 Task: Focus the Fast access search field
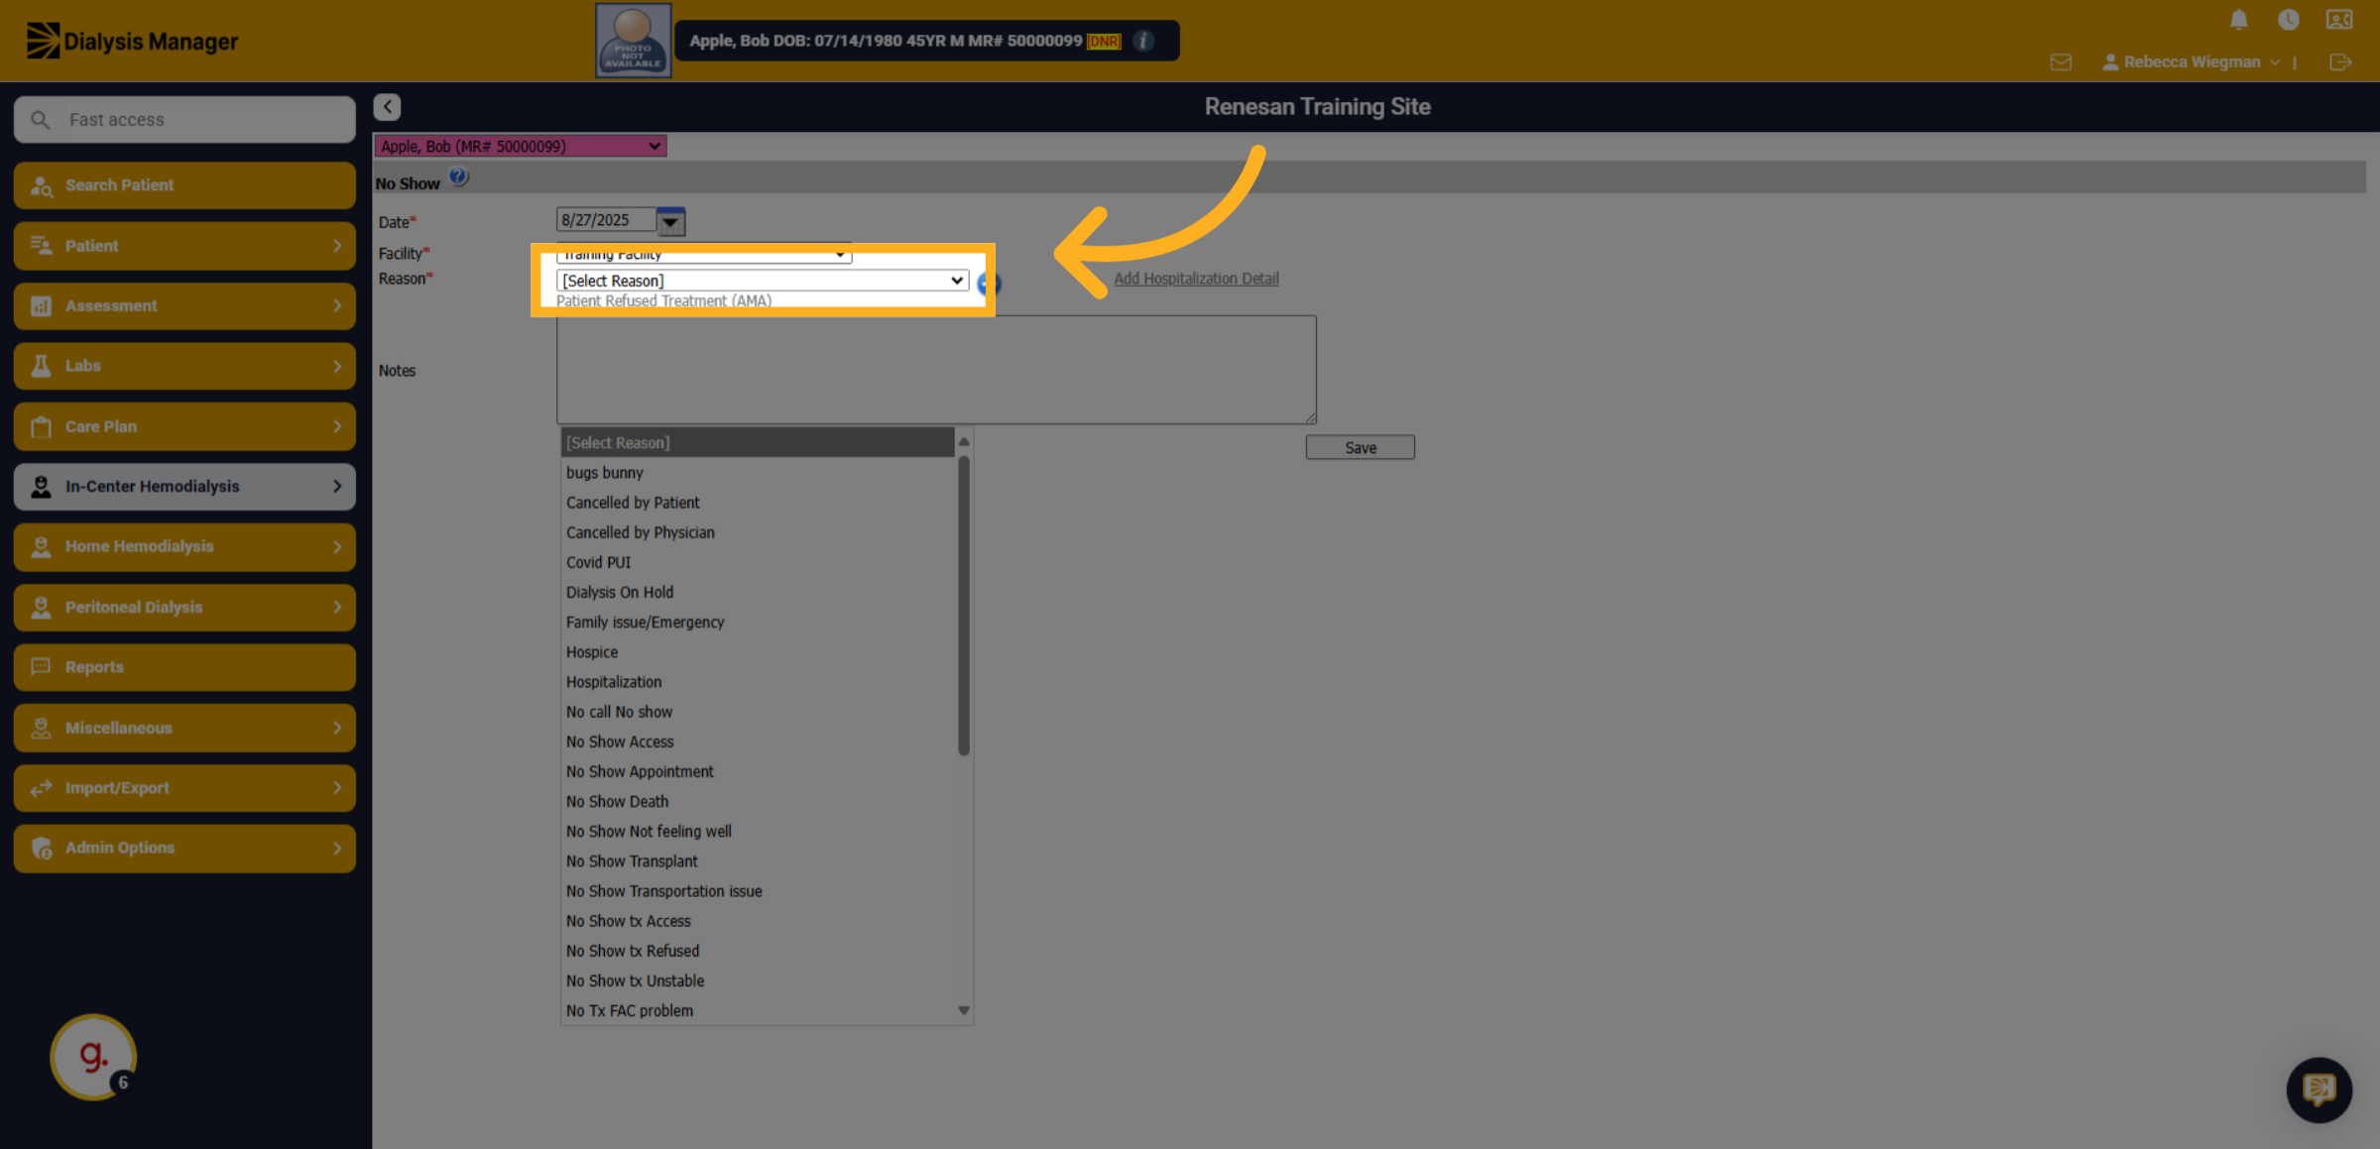click(x=184, y=120)
